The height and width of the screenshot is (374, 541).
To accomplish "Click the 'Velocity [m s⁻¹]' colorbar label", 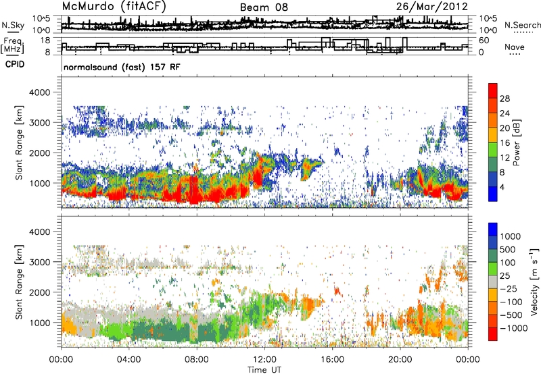I will click(534, 282).
